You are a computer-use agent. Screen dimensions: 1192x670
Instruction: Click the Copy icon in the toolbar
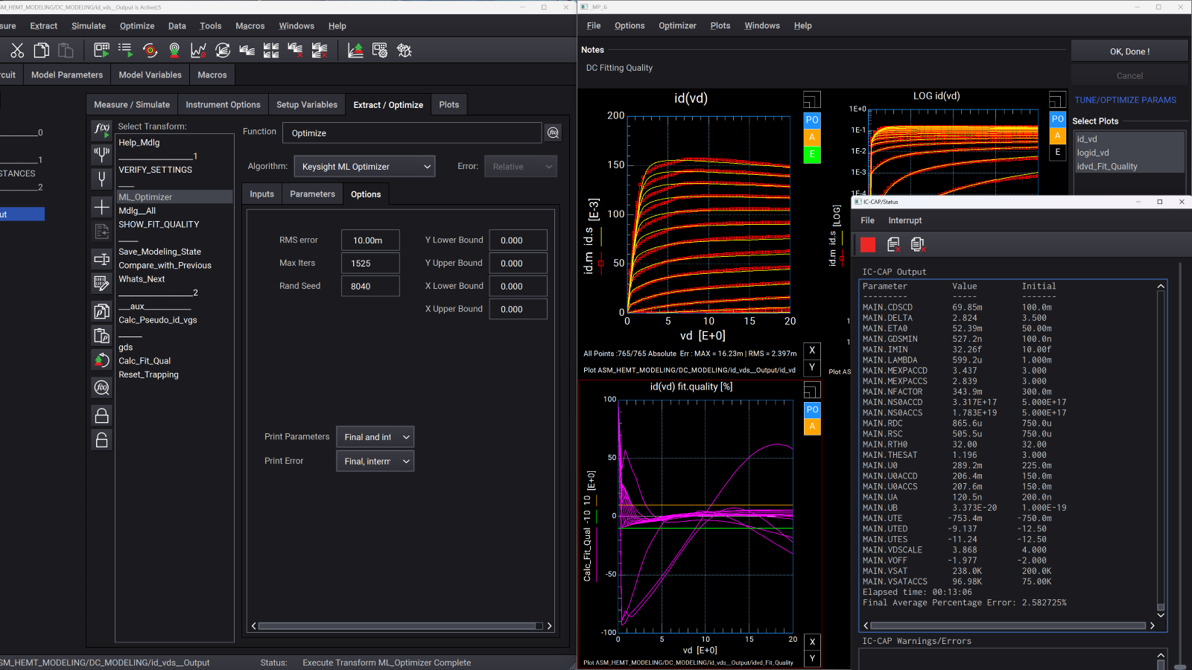(x=41, y=50)
